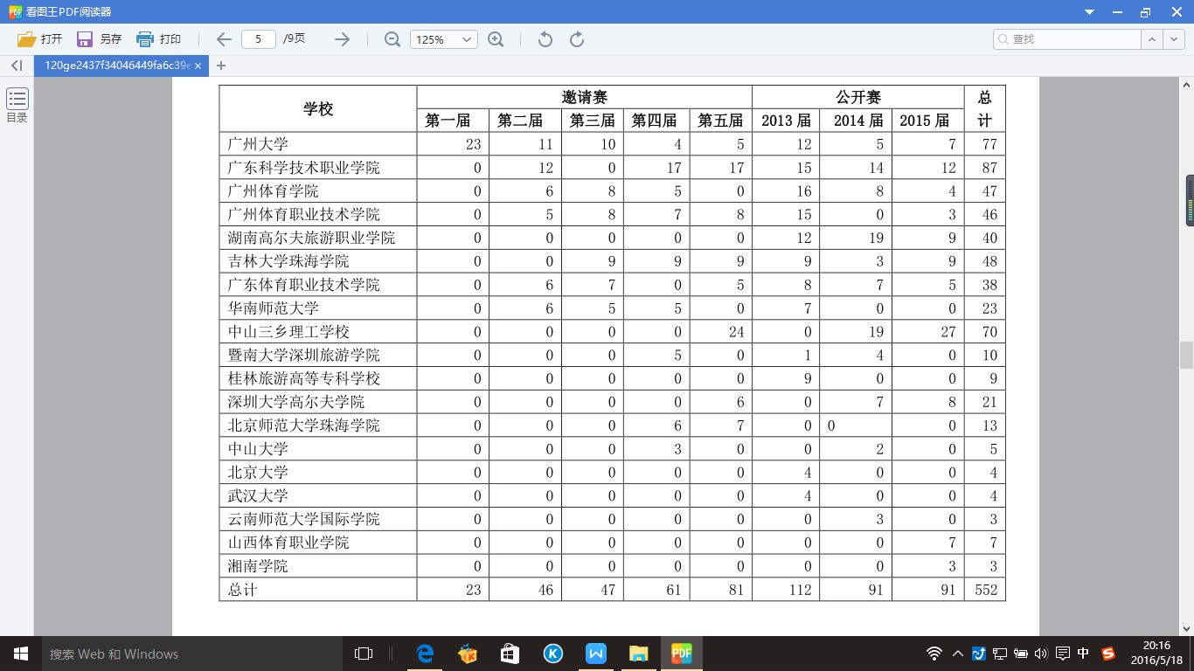This screenshot has height=671, width=1194.
Task: Click the 公开赛 table header
Action: 857,97
